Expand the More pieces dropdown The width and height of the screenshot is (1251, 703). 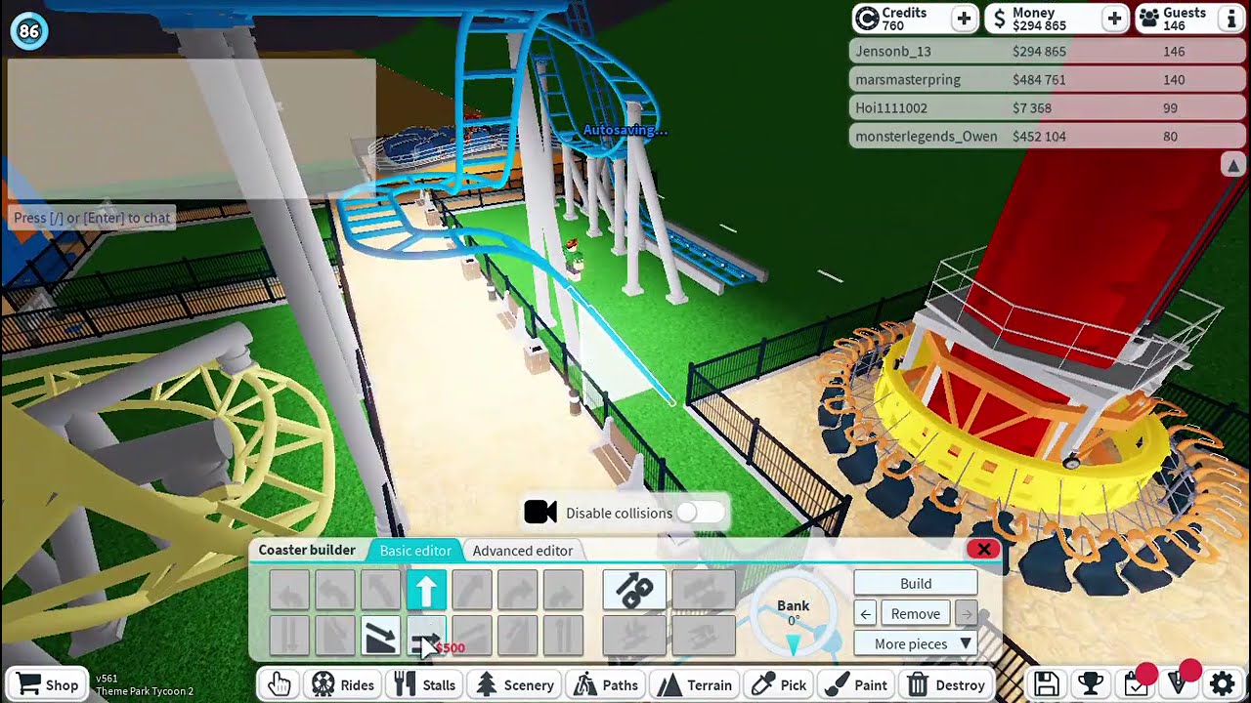(916, 643)
